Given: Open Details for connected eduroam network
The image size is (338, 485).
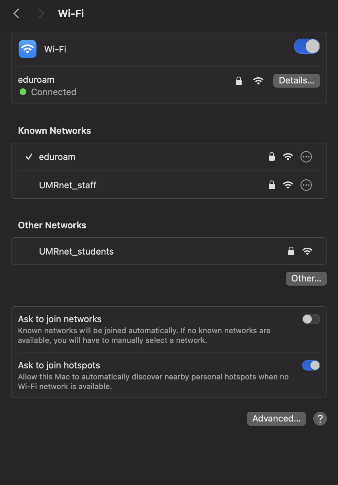Looking at the screenshot, I should [x=296, y=81].
